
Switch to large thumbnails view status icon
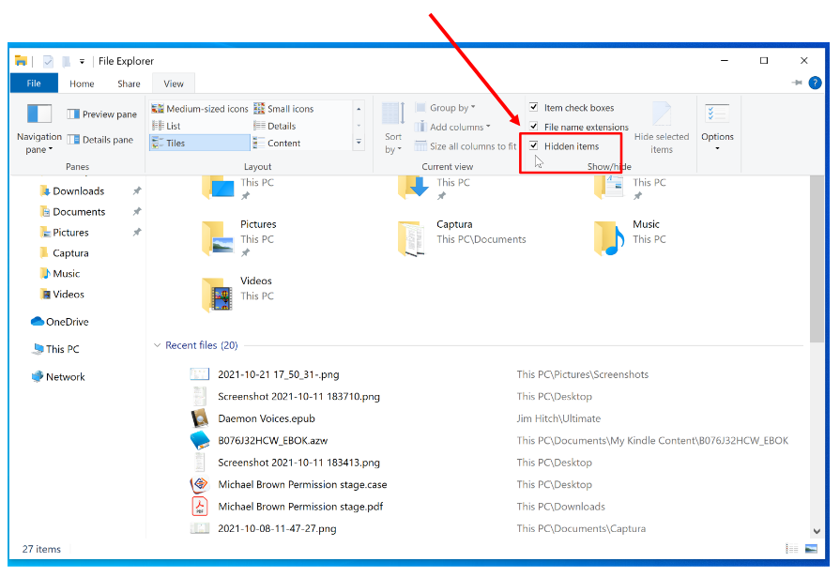point(811,549)
